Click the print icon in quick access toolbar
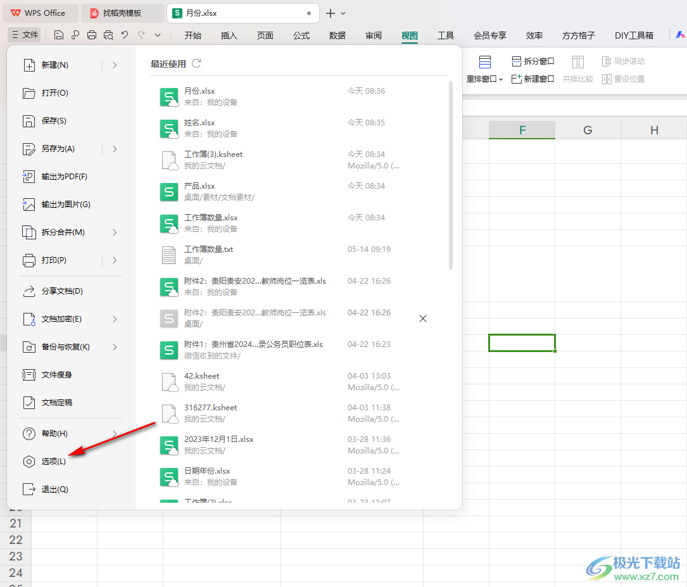687x587 pixels. [x=92, y=35]
